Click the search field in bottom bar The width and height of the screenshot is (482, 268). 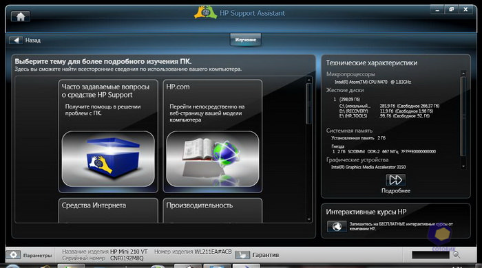430,255
